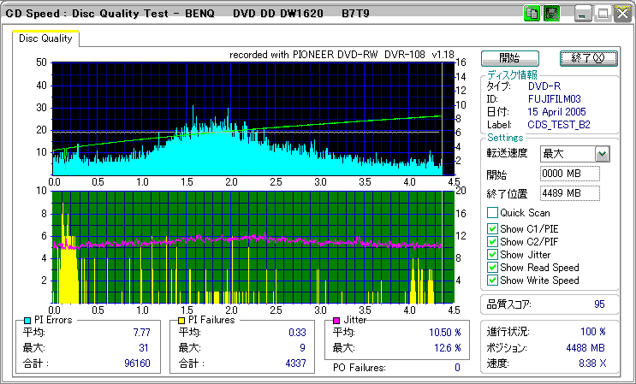Click the magenta Jitter legend square
Viewport: 636px width, 384px height.
click(337, 320)
